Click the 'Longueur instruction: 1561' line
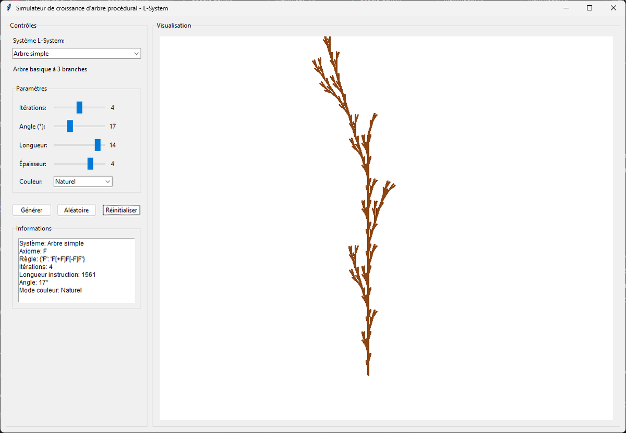Image resolution: width=626 pixels, height=433 pixels. tap(57, 275)
